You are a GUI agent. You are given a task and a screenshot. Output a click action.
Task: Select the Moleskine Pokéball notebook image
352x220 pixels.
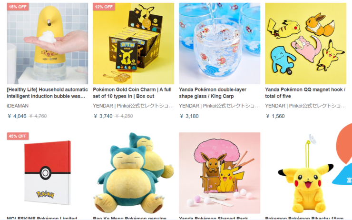click(x=48, y=173)
